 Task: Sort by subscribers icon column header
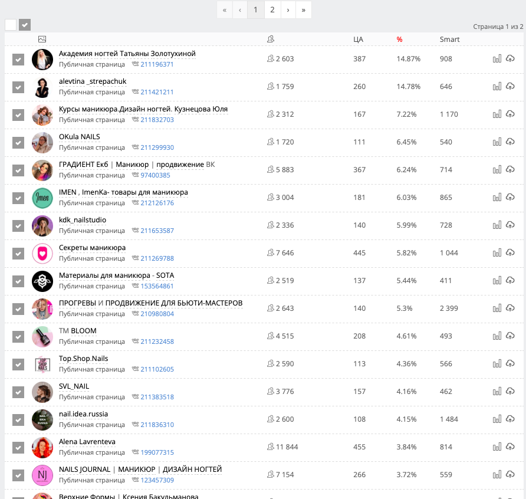coord(271,39)
